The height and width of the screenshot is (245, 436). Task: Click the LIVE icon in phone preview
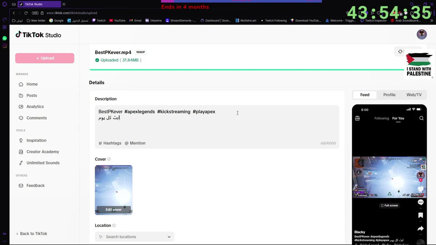pyautogui.click(x=357, y=118)
